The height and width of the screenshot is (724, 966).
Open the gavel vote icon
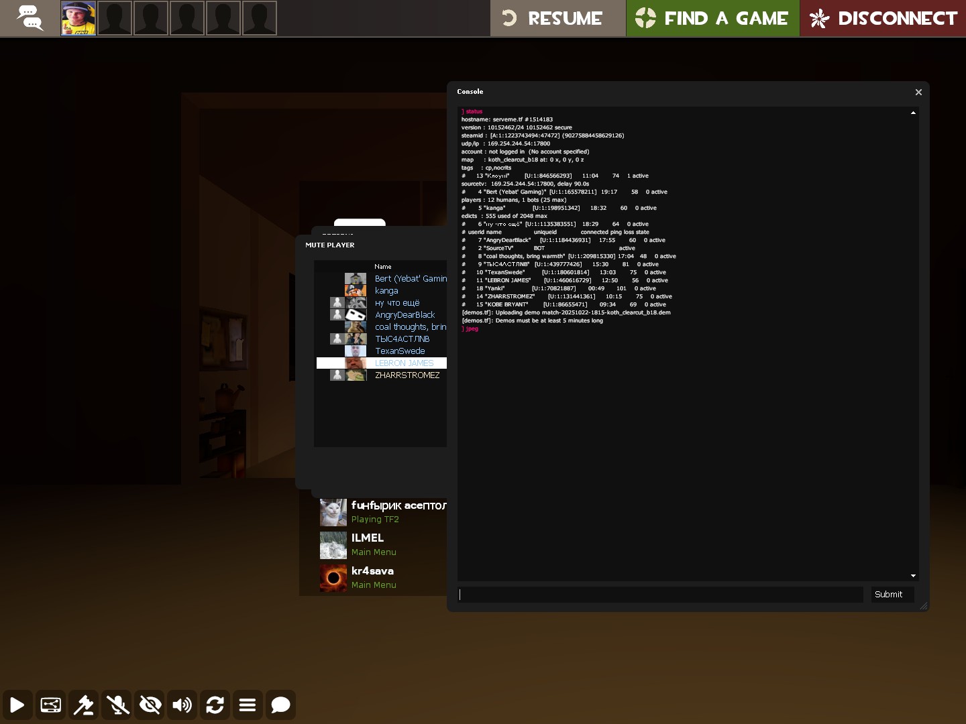click(83, 705)
